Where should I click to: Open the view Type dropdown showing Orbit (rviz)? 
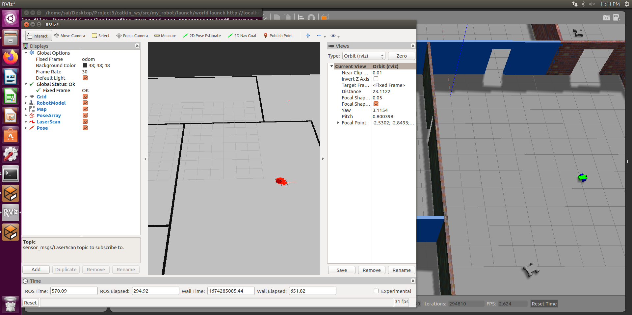click(363, 56)
